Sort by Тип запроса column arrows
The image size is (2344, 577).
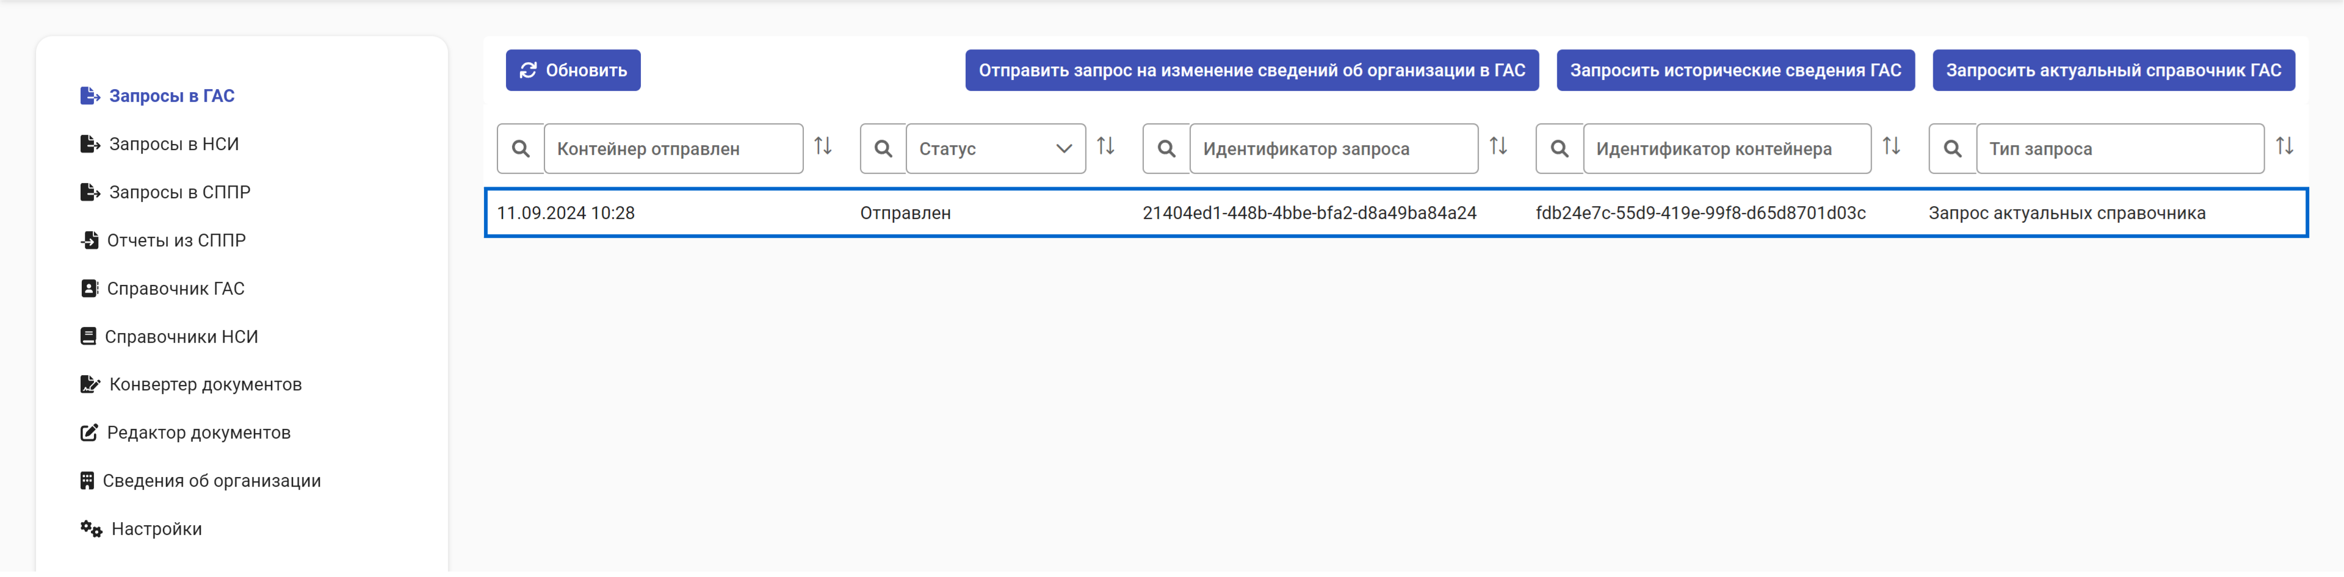[2285, 146]
